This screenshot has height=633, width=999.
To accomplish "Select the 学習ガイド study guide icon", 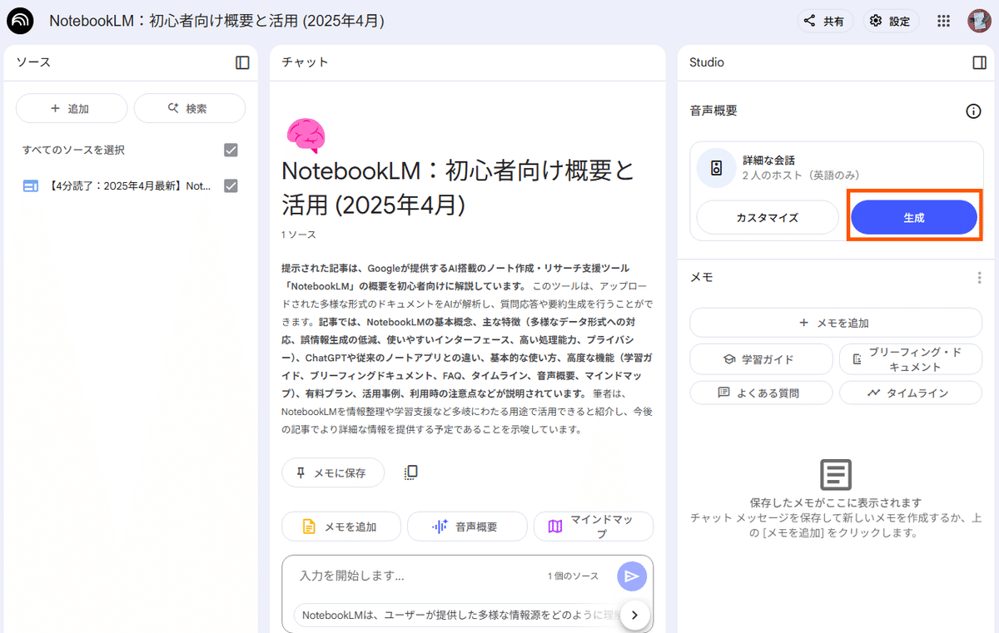I will (761, 359).
